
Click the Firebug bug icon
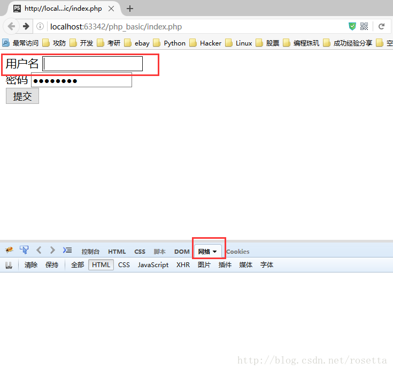tap(9, 250)
